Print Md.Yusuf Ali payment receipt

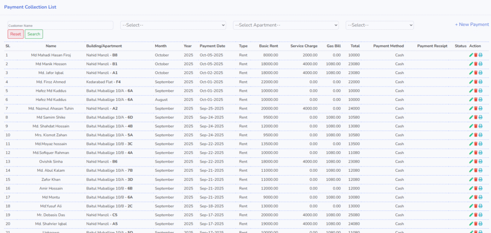coord(480,207)
